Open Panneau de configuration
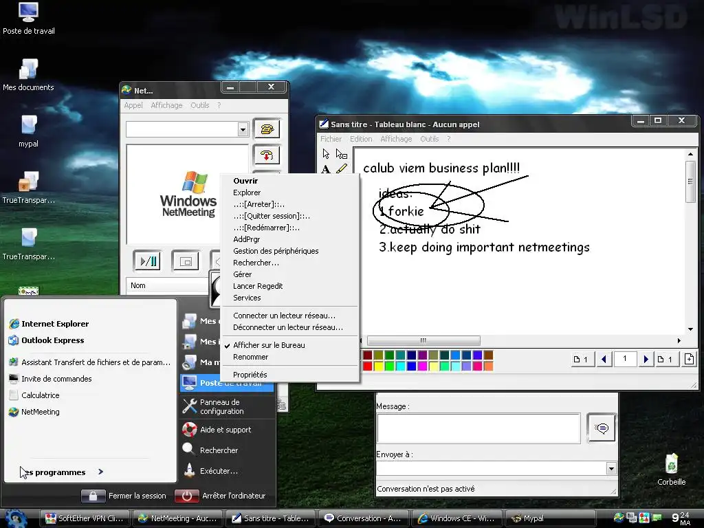Viewport: 704px width, 528px height. pos(228,407)
